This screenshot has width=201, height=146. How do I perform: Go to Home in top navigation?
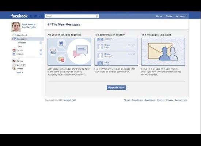pos(159,16)
